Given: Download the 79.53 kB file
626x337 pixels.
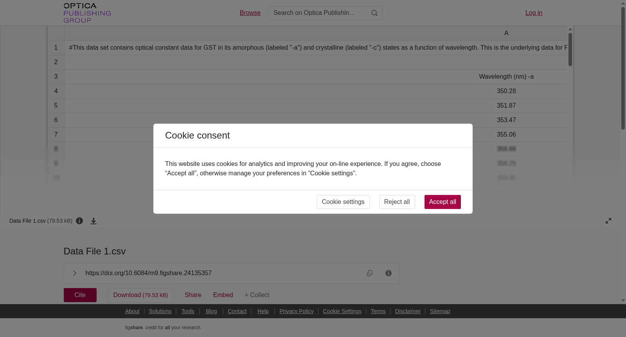Looking at the screenshot, I should tap(140, 295).
